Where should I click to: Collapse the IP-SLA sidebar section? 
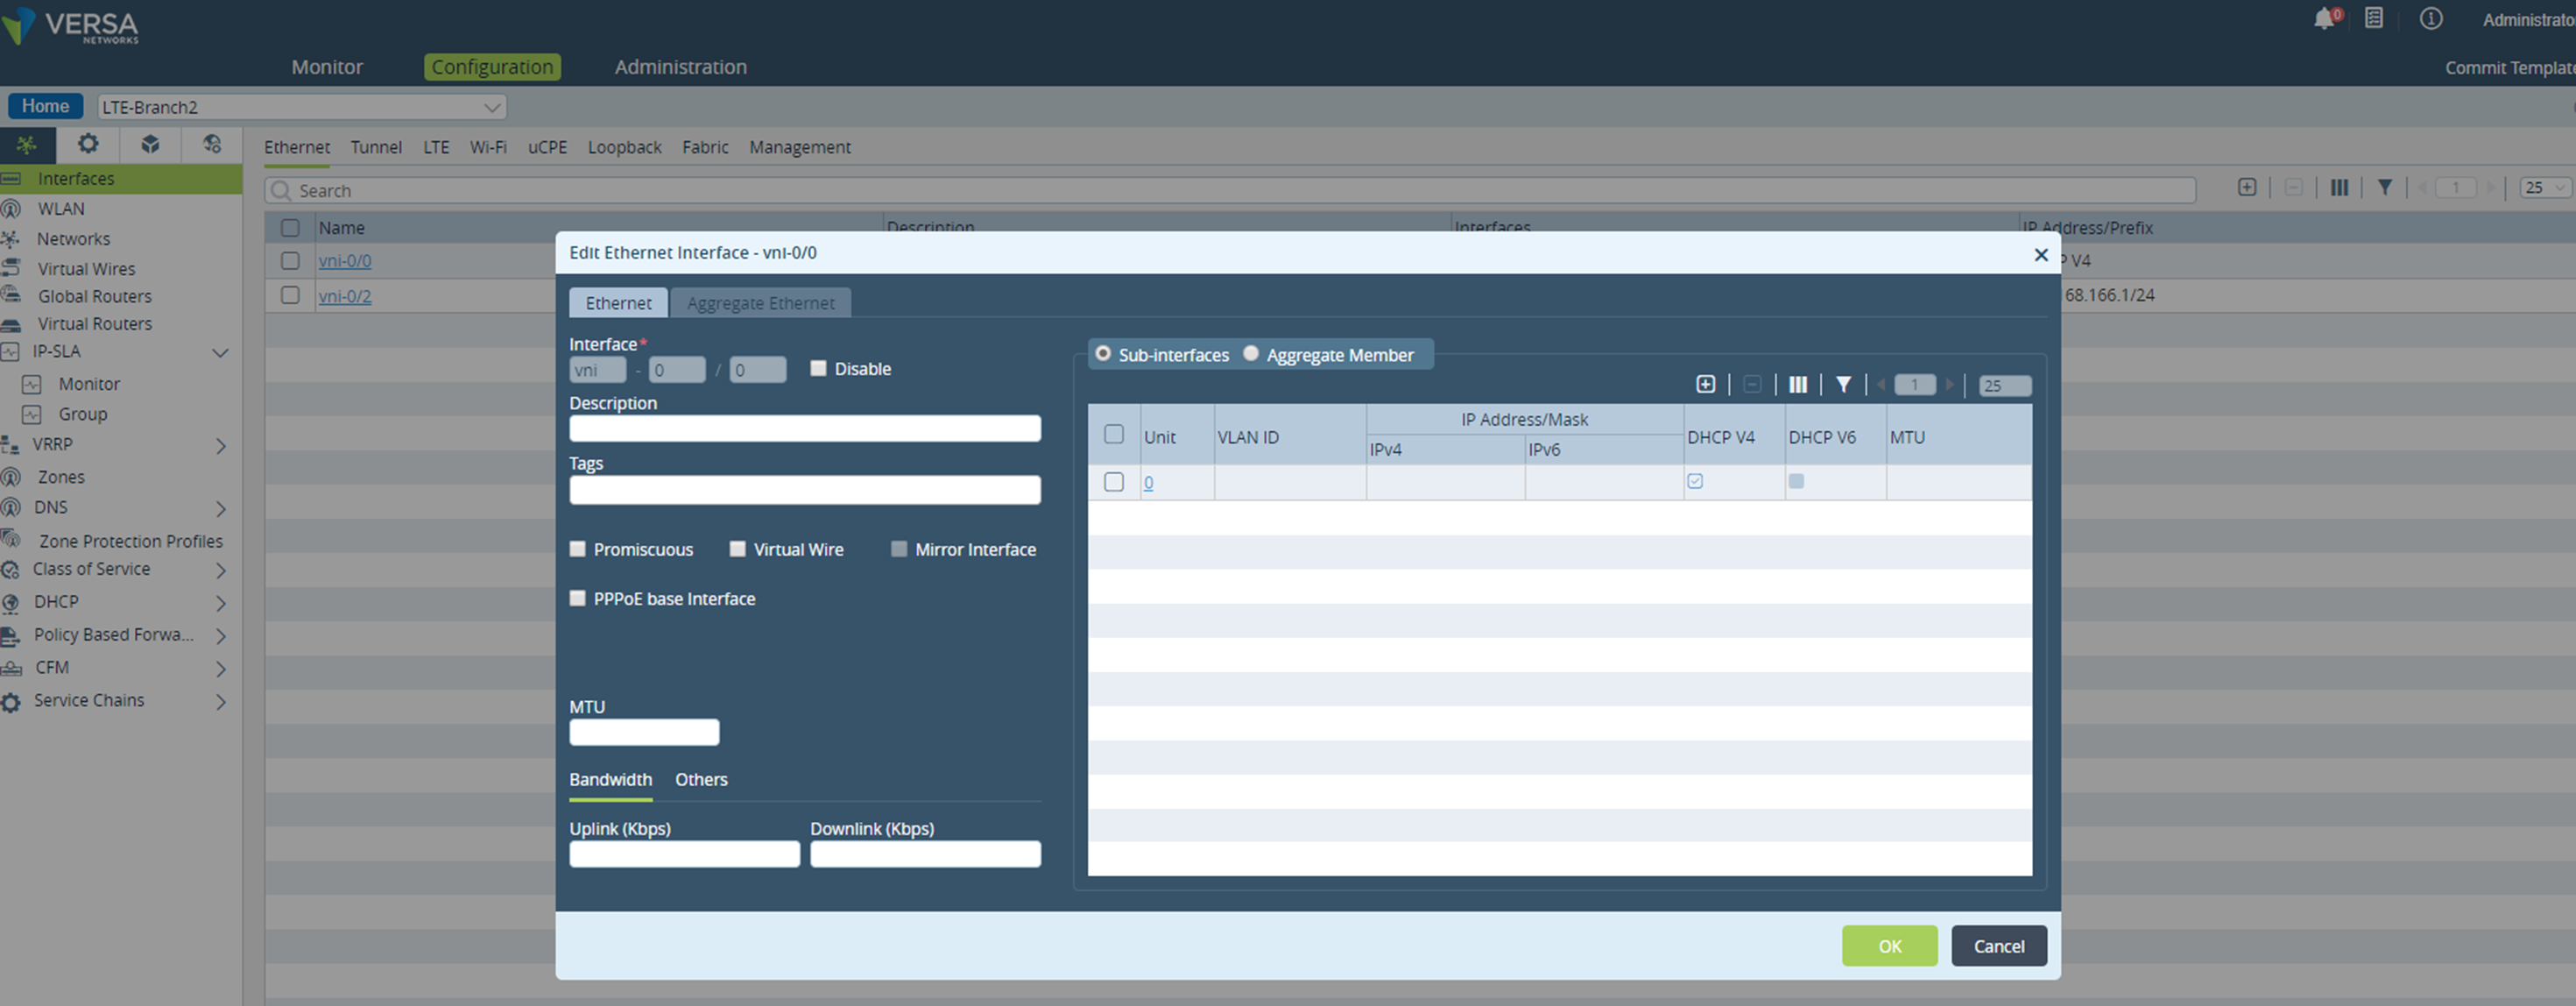point(221,352)
